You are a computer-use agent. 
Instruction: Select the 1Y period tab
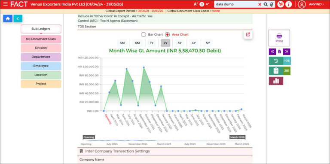coord(152,43)
